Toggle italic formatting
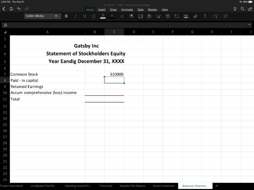 coord(75,16)
